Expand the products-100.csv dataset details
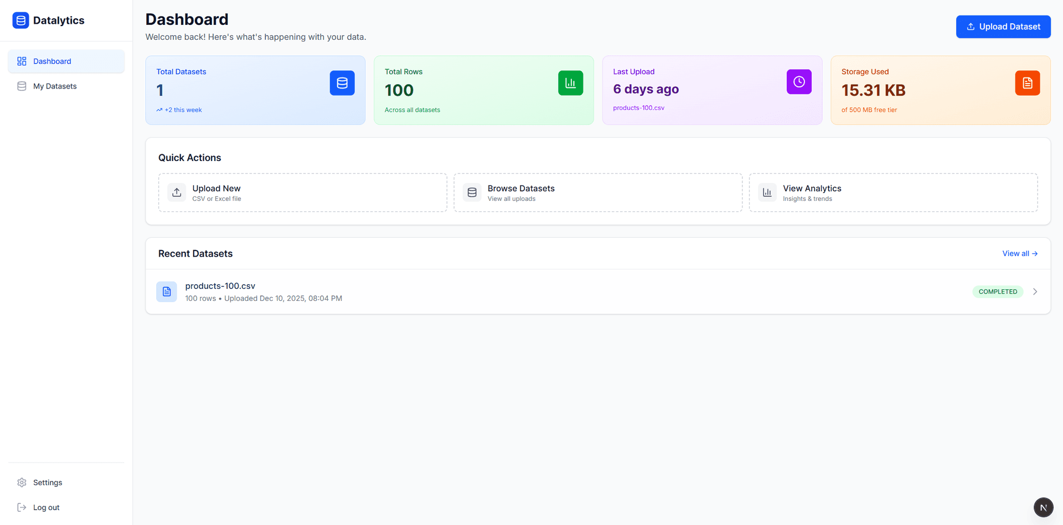The width and height of the screenshot is (1063, 525). tap(1035, 292)
